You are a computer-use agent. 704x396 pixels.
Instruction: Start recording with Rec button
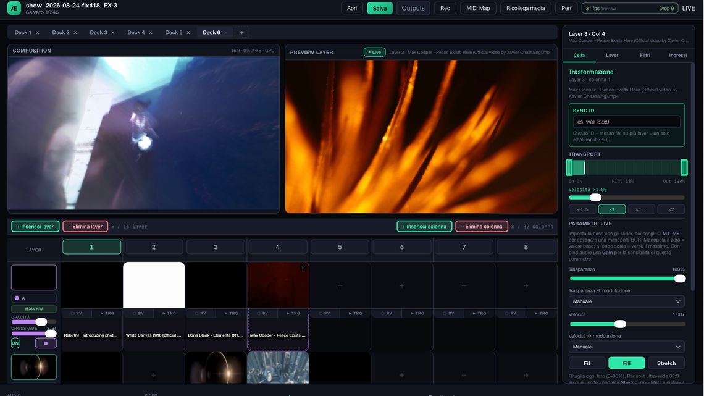coord(445,8)
